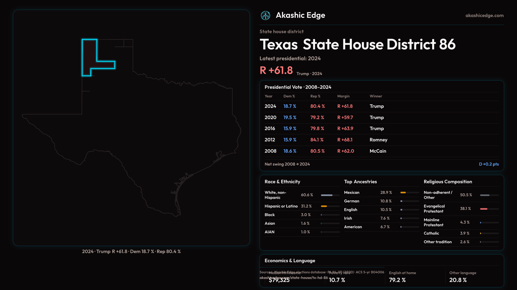Click the Religious Composition heading
The width and height of the screenshot is (517, 290).
[x=448, y=182]
